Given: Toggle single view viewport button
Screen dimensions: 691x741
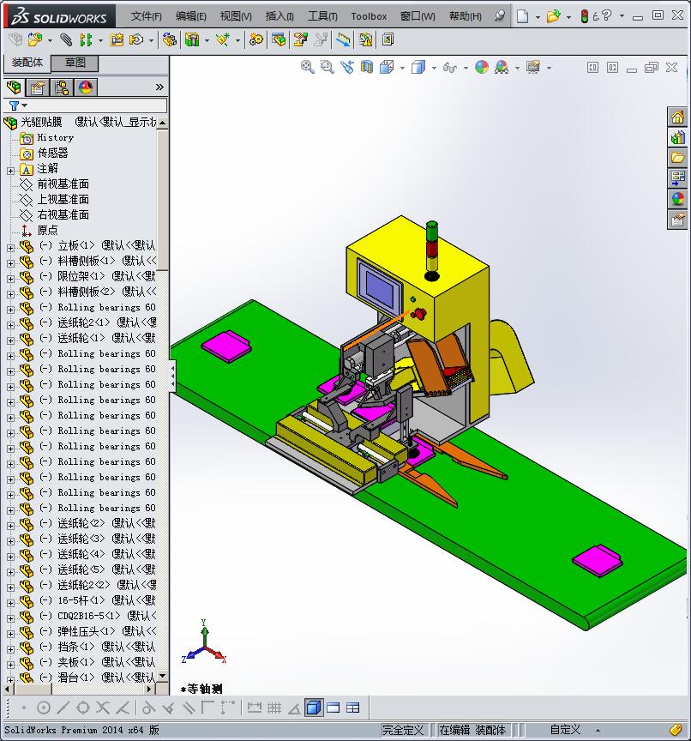Looking at the screenshot, I should coord(313,708).
